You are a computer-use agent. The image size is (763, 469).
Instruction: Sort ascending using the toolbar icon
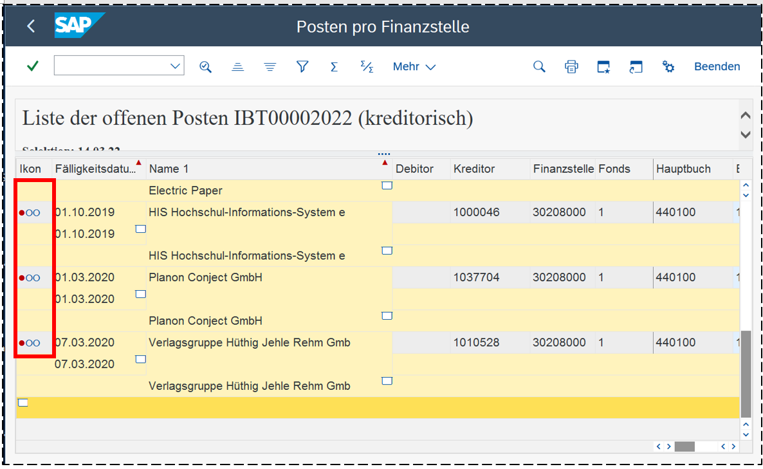pos(238,67)
